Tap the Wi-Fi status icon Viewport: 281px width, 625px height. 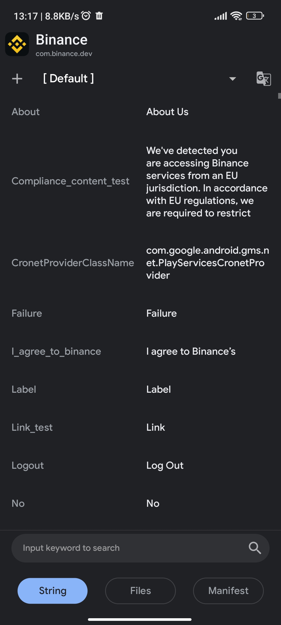pyautogui.click(x=236, y=16)
